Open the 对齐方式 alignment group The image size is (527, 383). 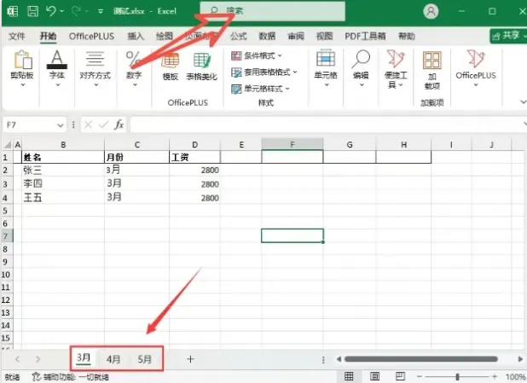(96, 68)
